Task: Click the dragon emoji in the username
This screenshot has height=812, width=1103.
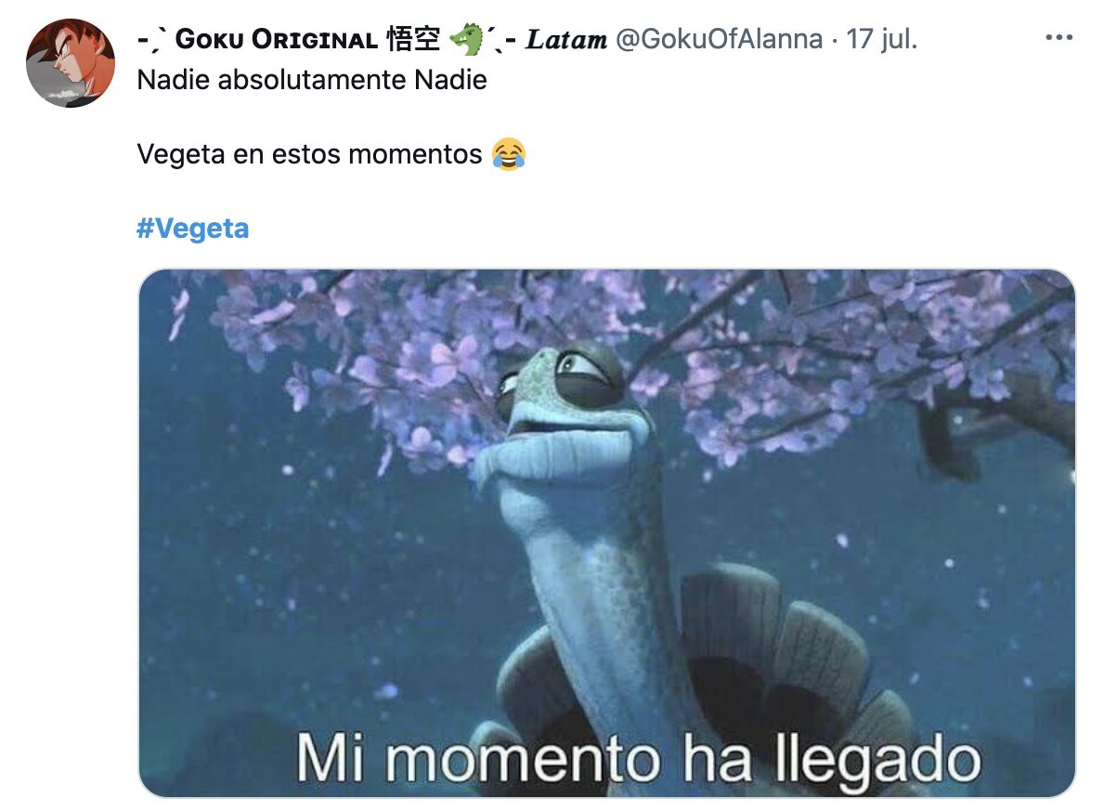Action: click(x=467, y=39)
